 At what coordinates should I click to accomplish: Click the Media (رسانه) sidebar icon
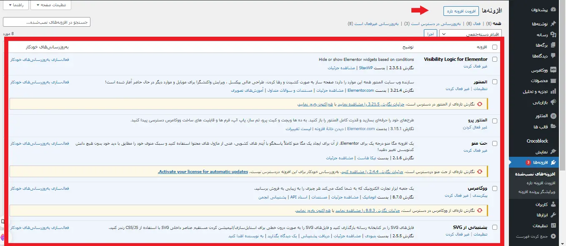click(553, 35)
